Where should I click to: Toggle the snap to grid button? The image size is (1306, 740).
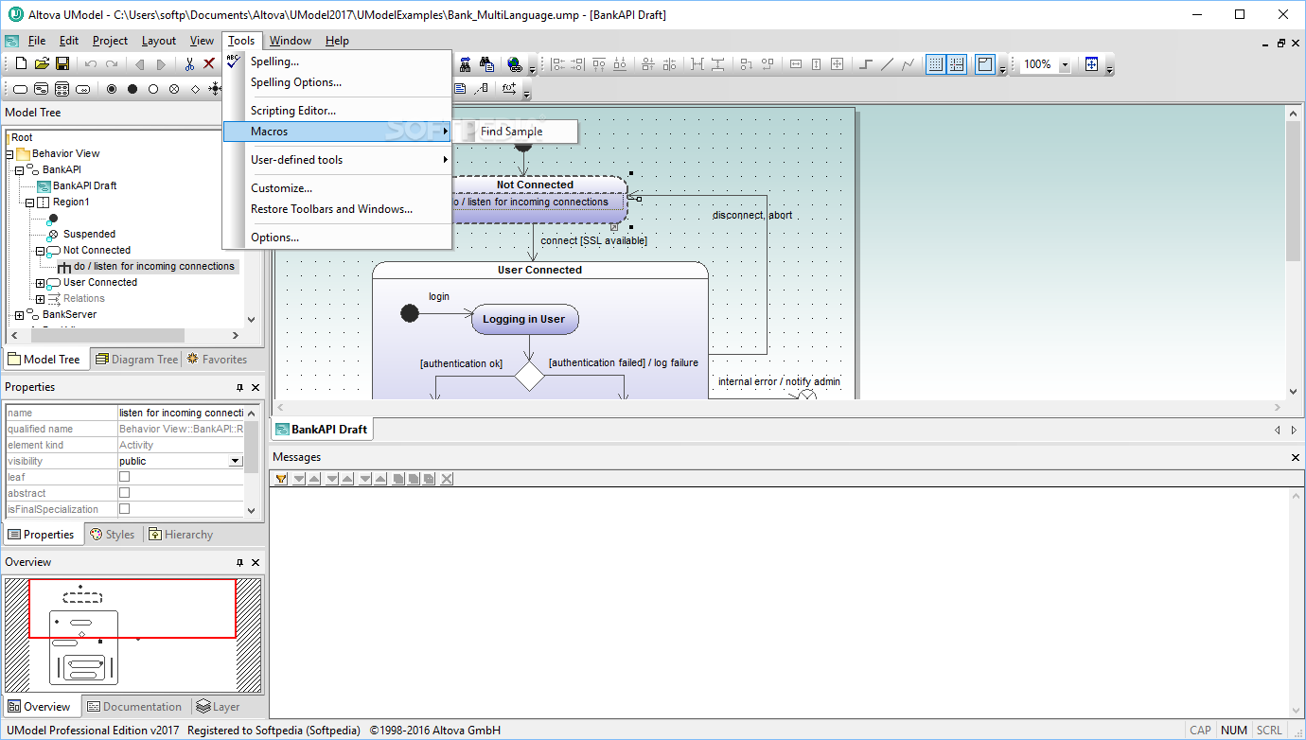[957, 63]
